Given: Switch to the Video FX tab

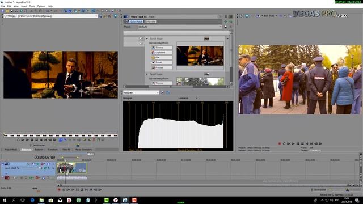Looking at the screenshot, I should [x=66, y=150].
